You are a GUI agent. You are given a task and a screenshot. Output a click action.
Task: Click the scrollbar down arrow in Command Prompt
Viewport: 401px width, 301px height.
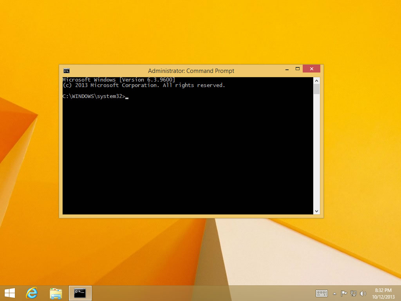coord(316,211)
